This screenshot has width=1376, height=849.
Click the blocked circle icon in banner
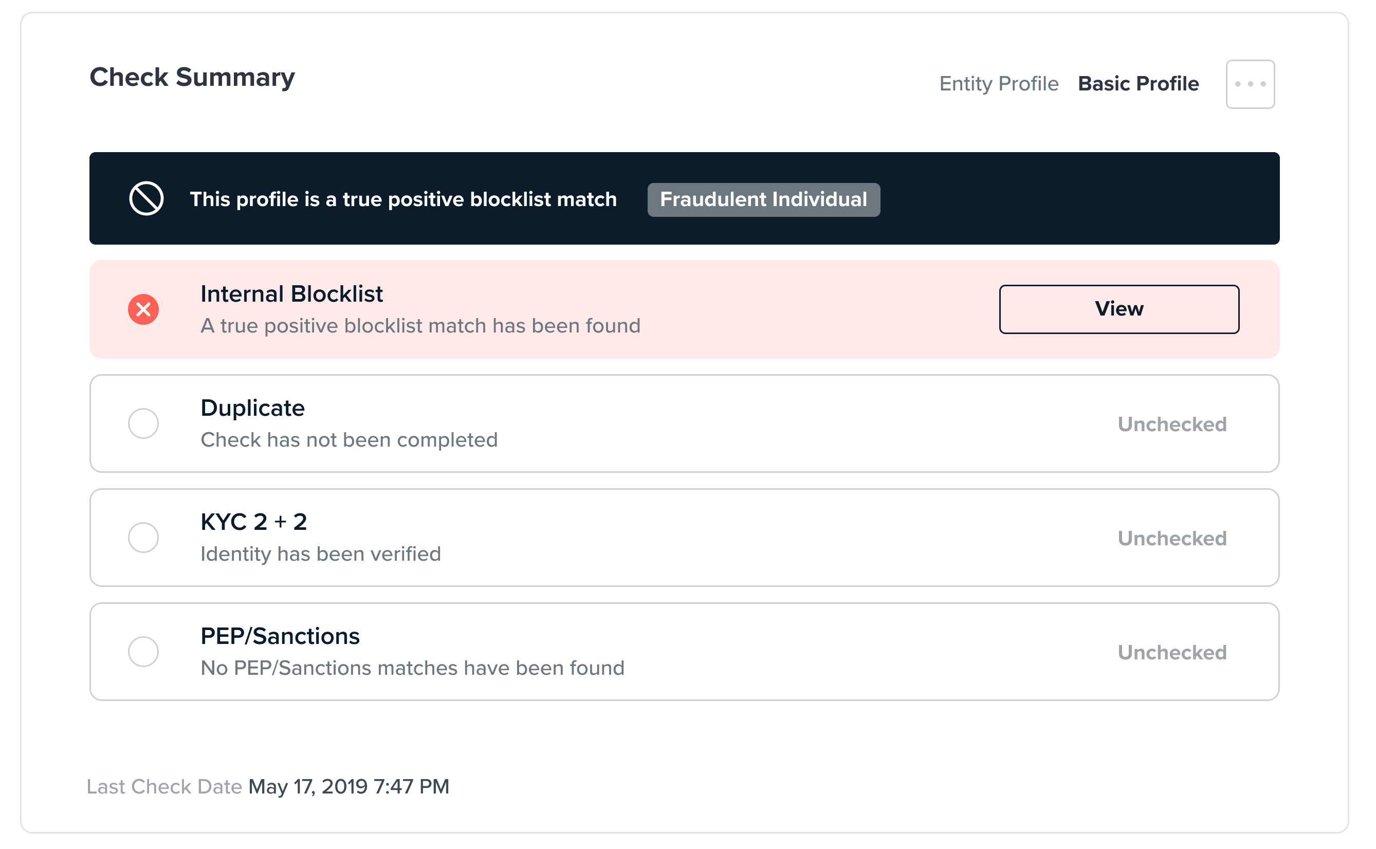pyautogui.click(x=146, y=199)
